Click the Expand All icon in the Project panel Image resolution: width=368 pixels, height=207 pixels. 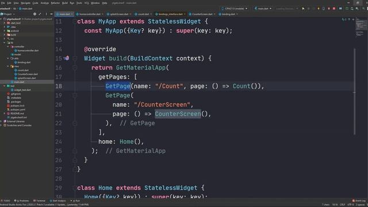[x=40, y=14]
